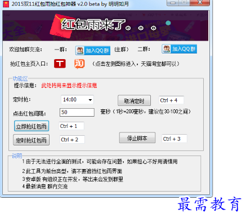Click the 提示信息 label
Screen dimensions: 246x222
click(25, 86)
